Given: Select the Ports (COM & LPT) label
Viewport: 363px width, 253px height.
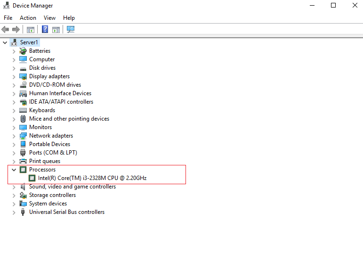Looking at the screenshot, I should 53,153.
